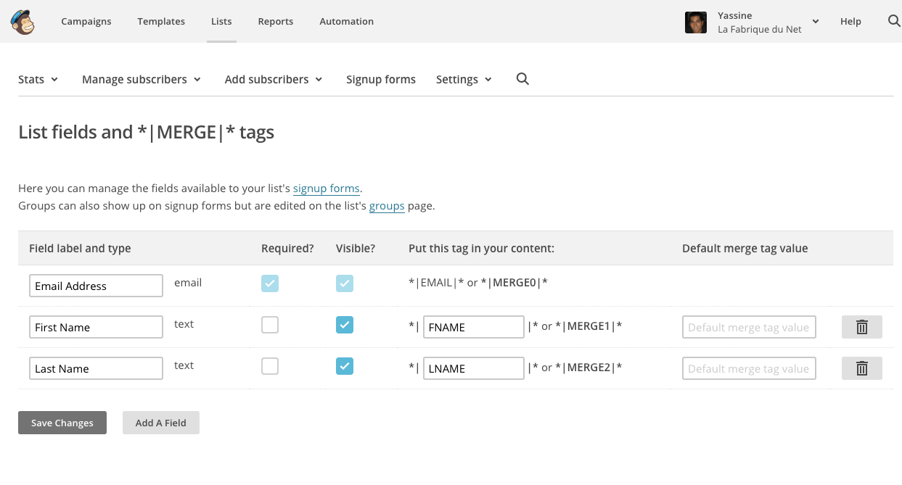Expand the Add subscribers menu
The height and width of the screenshot is (485, 902).
[273, 79]
